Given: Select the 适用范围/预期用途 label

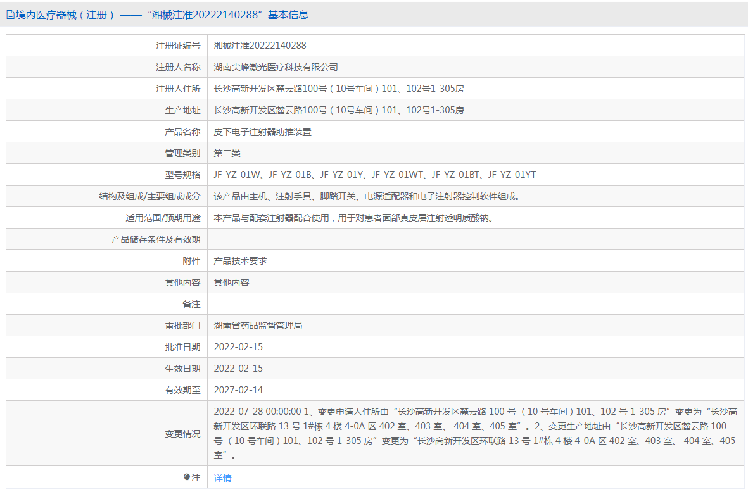Looking at the screenshot, I should [x=163, y=218].
